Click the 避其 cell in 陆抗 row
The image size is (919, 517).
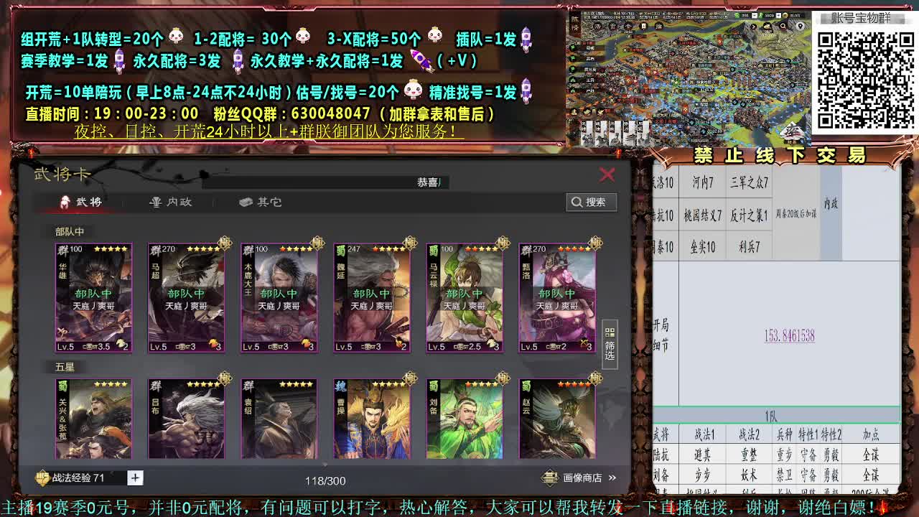[704, 455]
